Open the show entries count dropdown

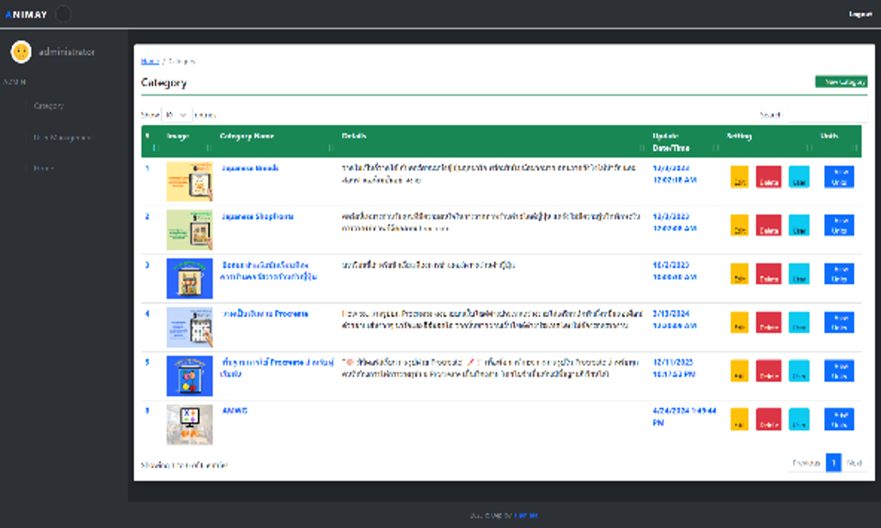[x=177, y=115]
